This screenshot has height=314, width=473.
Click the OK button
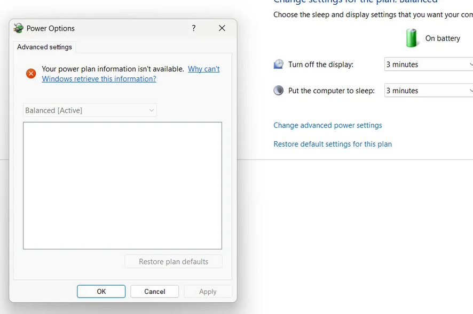coord(101,292)
